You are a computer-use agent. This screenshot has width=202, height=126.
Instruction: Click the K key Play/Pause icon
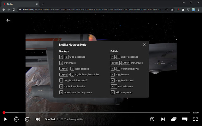[x=61, y=63]
